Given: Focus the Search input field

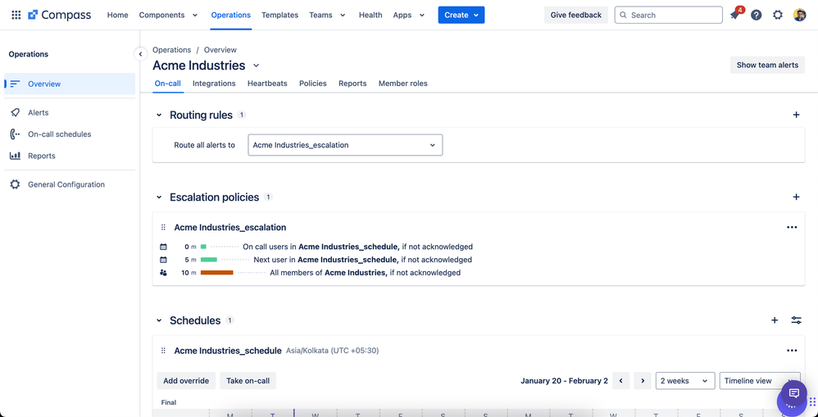Looking at the screenshot, I should [x=668, y=15].
